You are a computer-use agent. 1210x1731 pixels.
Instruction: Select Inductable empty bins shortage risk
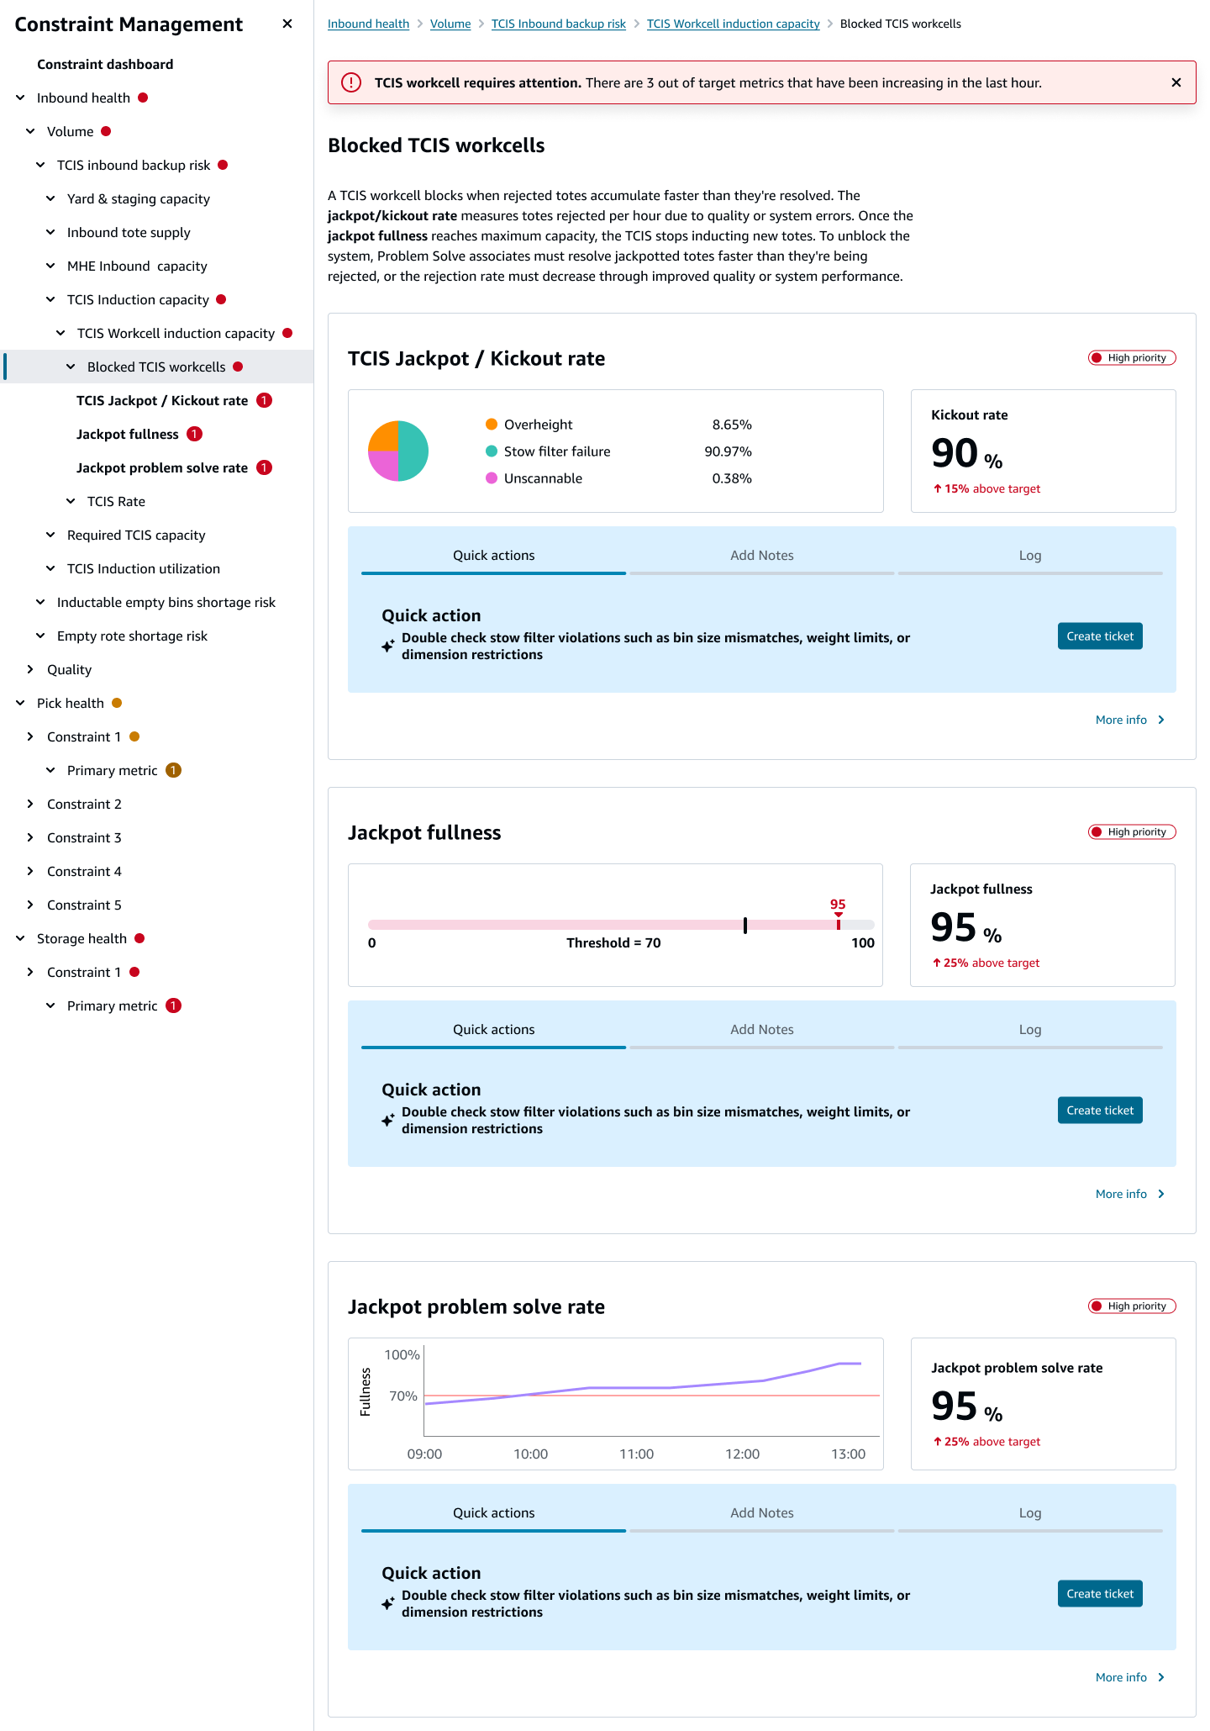(166, 602)
